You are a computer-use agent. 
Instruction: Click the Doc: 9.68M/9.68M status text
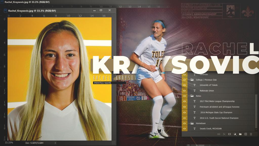[x=34, y=143]
